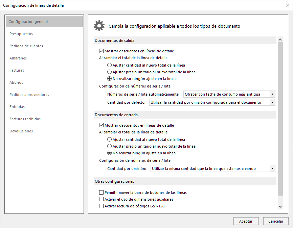Open Cantidad por omisión dropdown

pyautogui.click(x=213, y=169)
